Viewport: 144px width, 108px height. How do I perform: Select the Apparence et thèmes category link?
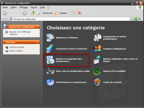coord(67,37)
